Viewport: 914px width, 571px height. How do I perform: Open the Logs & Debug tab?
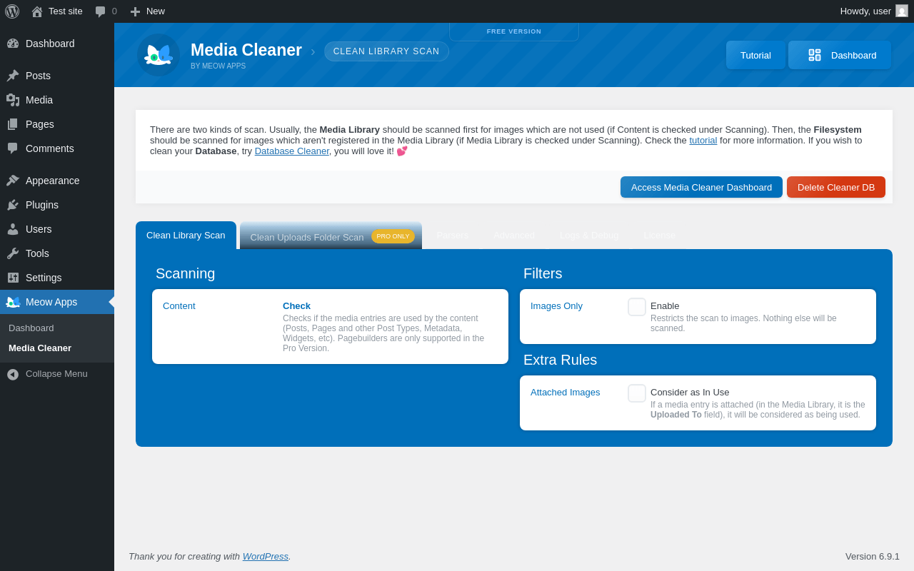pyautogui.click(x=589, y=236)
